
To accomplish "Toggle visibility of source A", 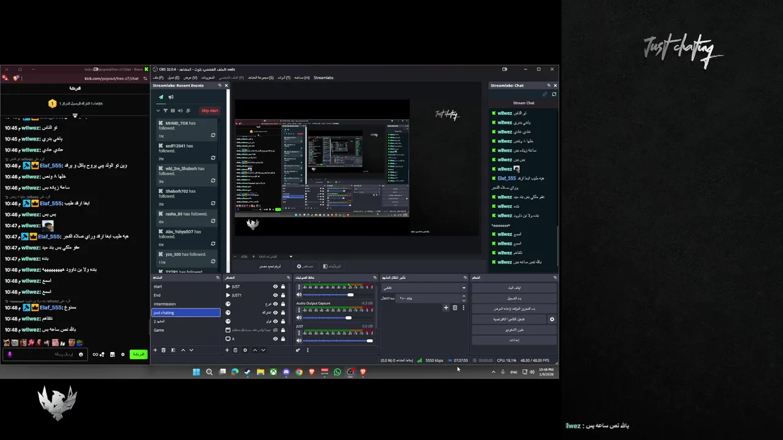I will click(x=275, y=339).
